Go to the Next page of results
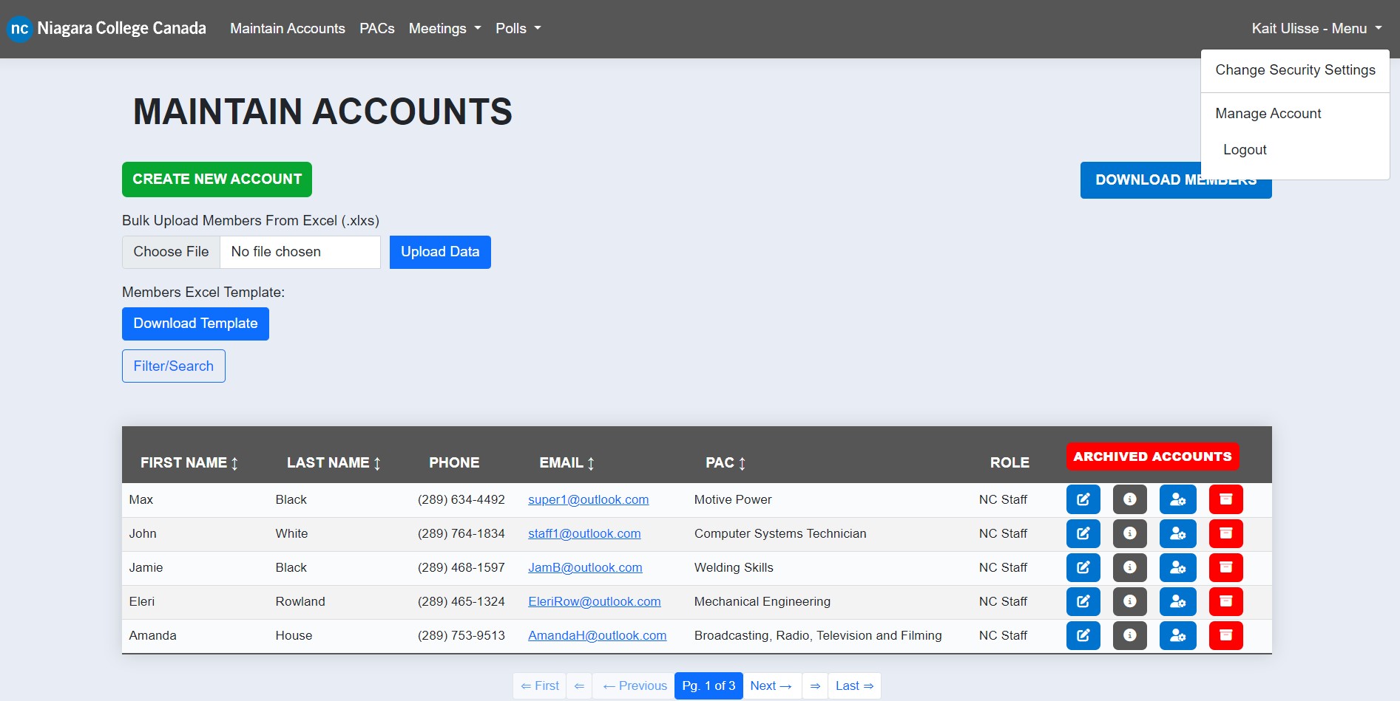Viewport: 1400px width, 701px height. pos(771,686)
